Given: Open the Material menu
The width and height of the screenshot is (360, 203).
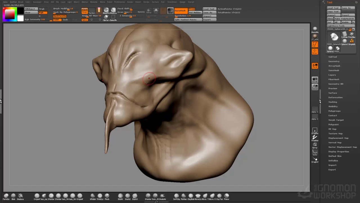Looking at the screenshot, I should (x=94, y=2).
